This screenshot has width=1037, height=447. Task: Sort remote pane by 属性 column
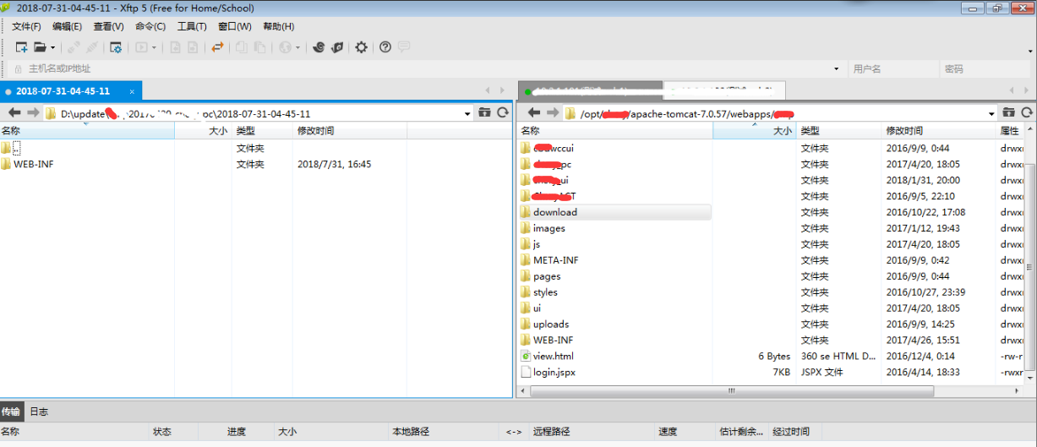1011,131
